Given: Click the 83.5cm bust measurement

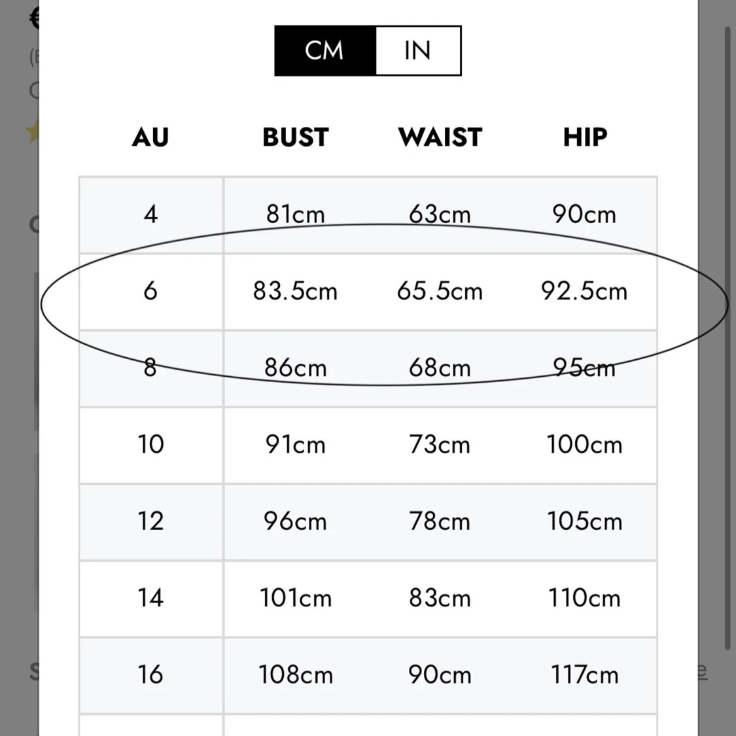Looking at the screenshot, I should [x=296, y=291].
